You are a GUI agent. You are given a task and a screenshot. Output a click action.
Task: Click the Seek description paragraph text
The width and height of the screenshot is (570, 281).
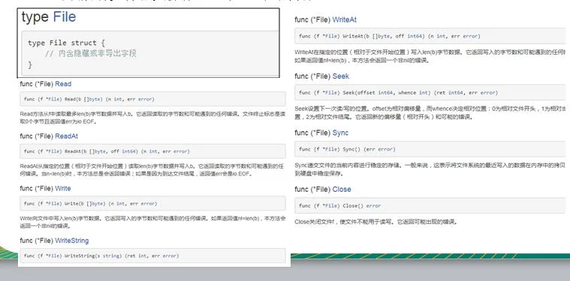coord(430,112)
